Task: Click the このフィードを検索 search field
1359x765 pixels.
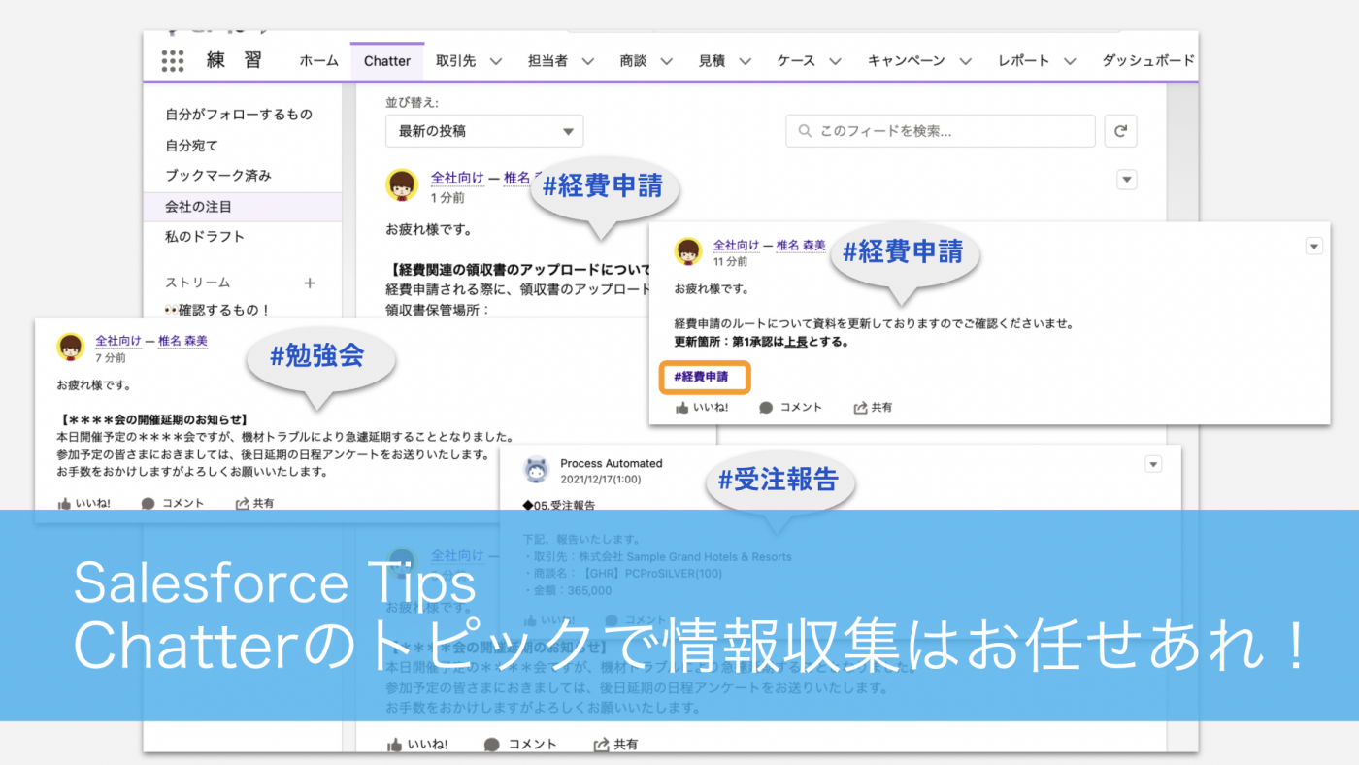Action: tap(941, 131)
